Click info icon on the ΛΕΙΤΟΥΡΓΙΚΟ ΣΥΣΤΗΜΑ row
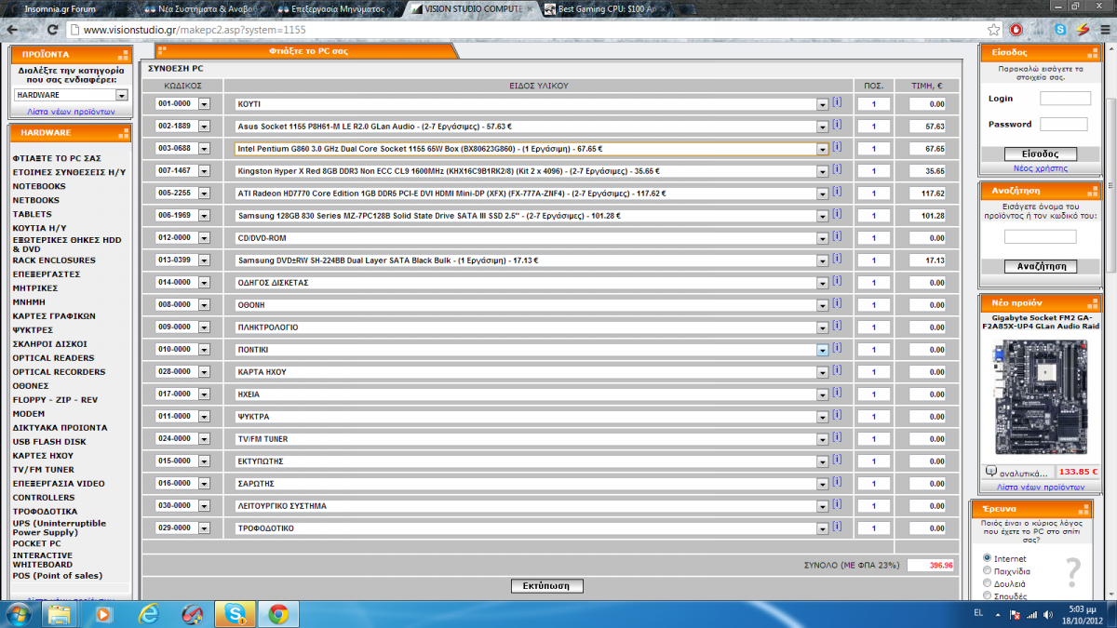This screenshot has width=1117, height=628. [x=837, y=505]
